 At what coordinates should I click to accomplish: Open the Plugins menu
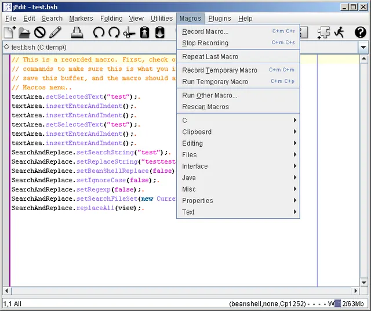(x=220, y=19)
